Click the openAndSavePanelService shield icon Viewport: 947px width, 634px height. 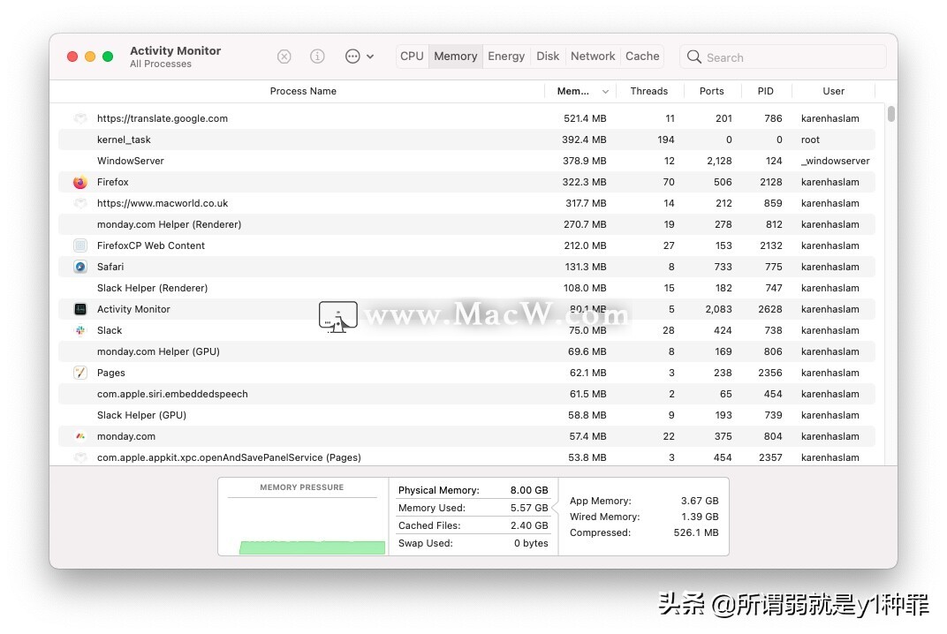click(x=80, y=457)
